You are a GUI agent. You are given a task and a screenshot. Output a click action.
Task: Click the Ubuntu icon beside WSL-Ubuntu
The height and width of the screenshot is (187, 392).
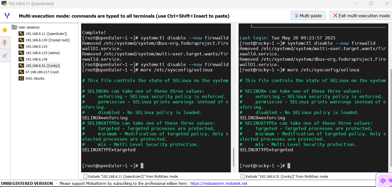[x=21, y=78]
